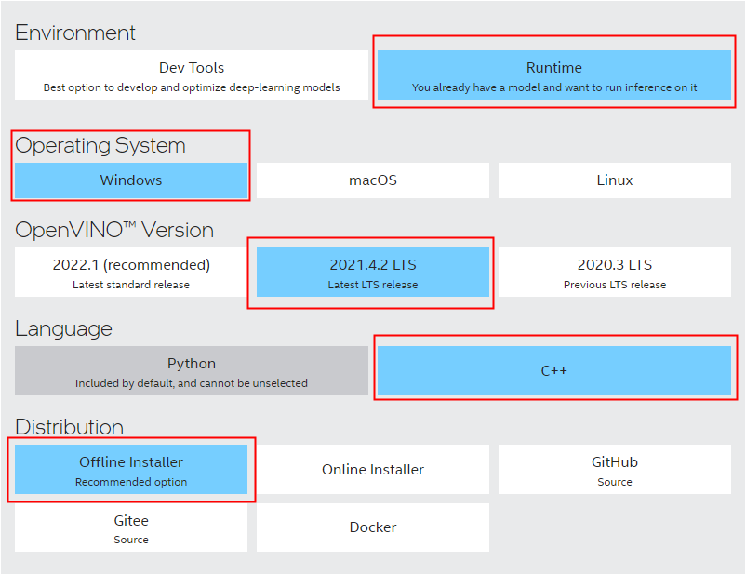Choose macOS as the operating system
The height and width of the screenshot is (574, 746).
click(x=372, y=180)
